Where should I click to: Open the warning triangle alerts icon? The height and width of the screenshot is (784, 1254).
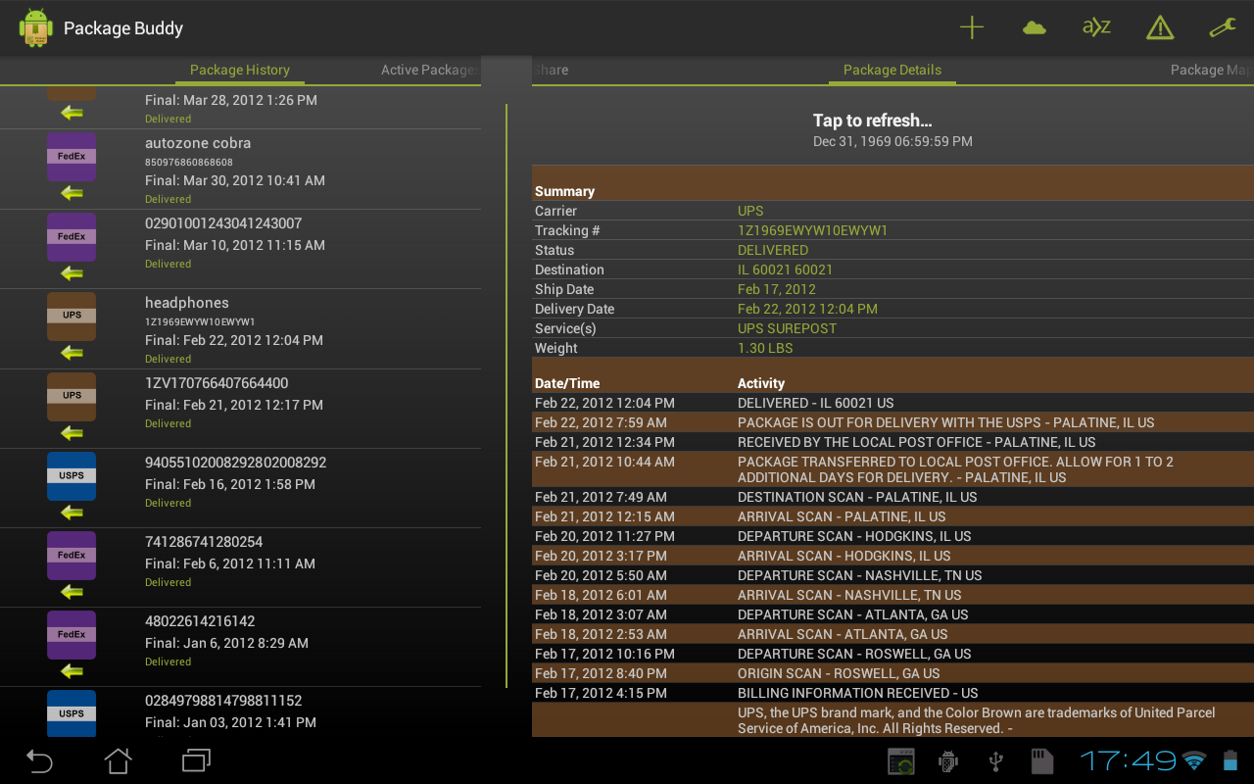point(1160,27)
